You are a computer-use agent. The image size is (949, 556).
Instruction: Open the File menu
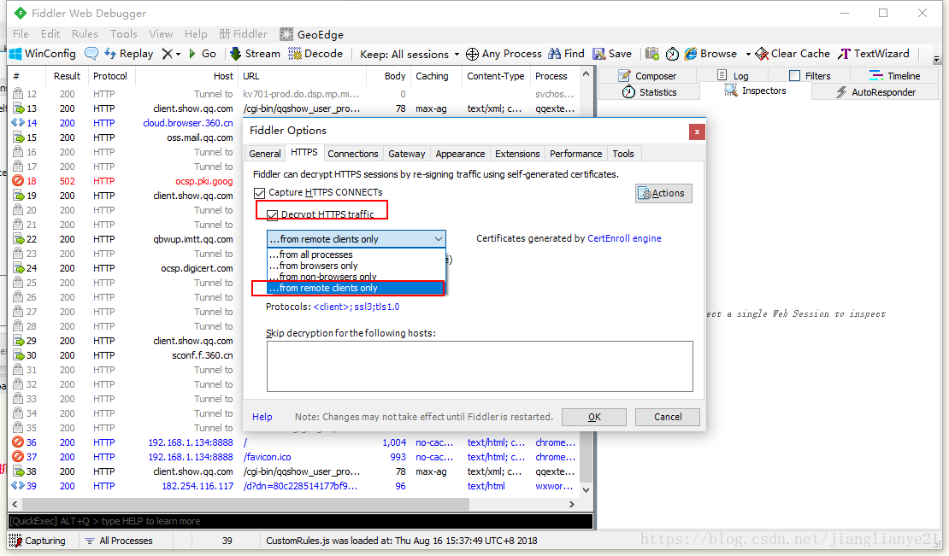21,34
